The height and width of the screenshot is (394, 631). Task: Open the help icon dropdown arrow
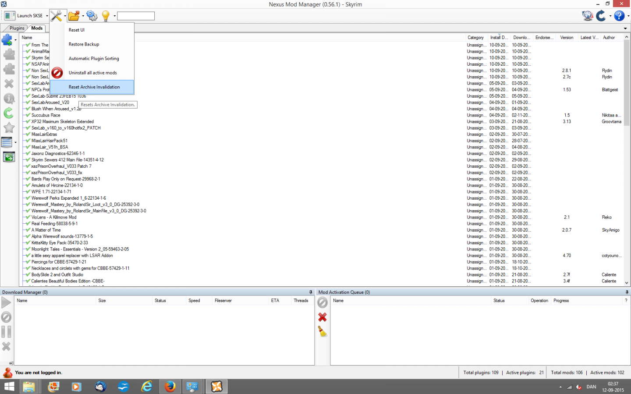(x=628, y=16)
